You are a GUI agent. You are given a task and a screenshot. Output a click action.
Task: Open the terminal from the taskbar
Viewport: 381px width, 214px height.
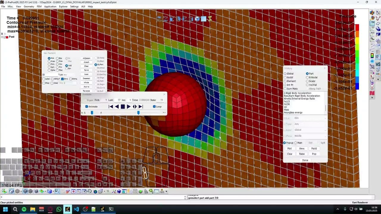pos(111,209)
